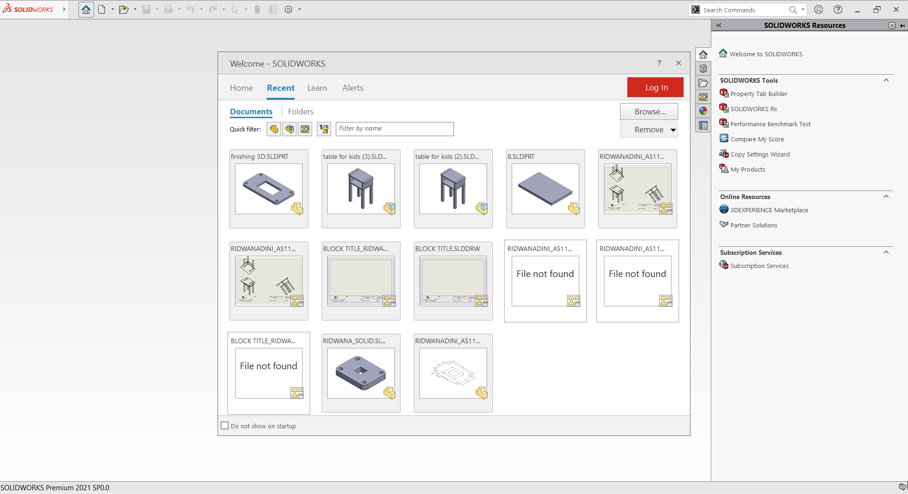Switch to the Home tab in Welcome dialog
The image size is (908, 494).
[x=241, y=88]
